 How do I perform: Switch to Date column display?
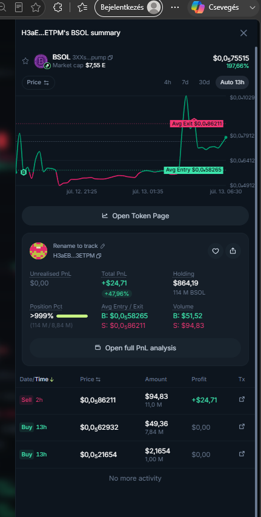[x=26, y=379]
